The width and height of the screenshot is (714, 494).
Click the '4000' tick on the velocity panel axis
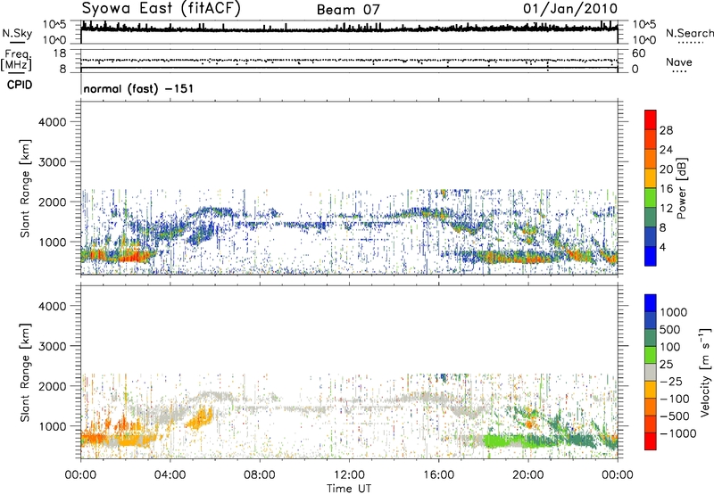click(x=53, y=306)
